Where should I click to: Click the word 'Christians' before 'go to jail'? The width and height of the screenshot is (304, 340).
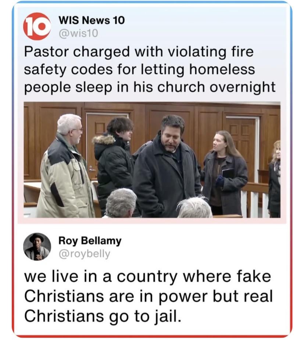coord(64,316)
